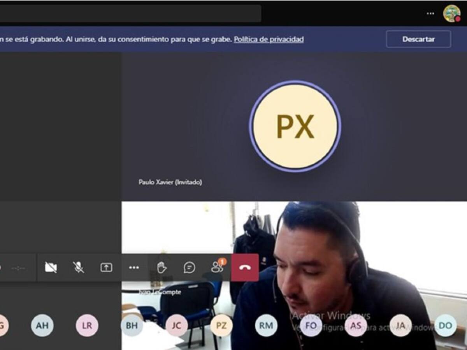Image resolution: width=467 pixels, height=350 pixels.
Task: Select the PX participant avatar
Action: coord(295,126)
